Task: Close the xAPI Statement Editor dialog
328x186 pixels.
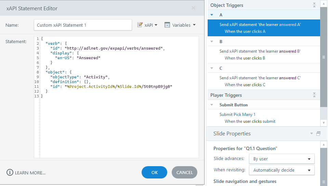Action: coord(193,8)
